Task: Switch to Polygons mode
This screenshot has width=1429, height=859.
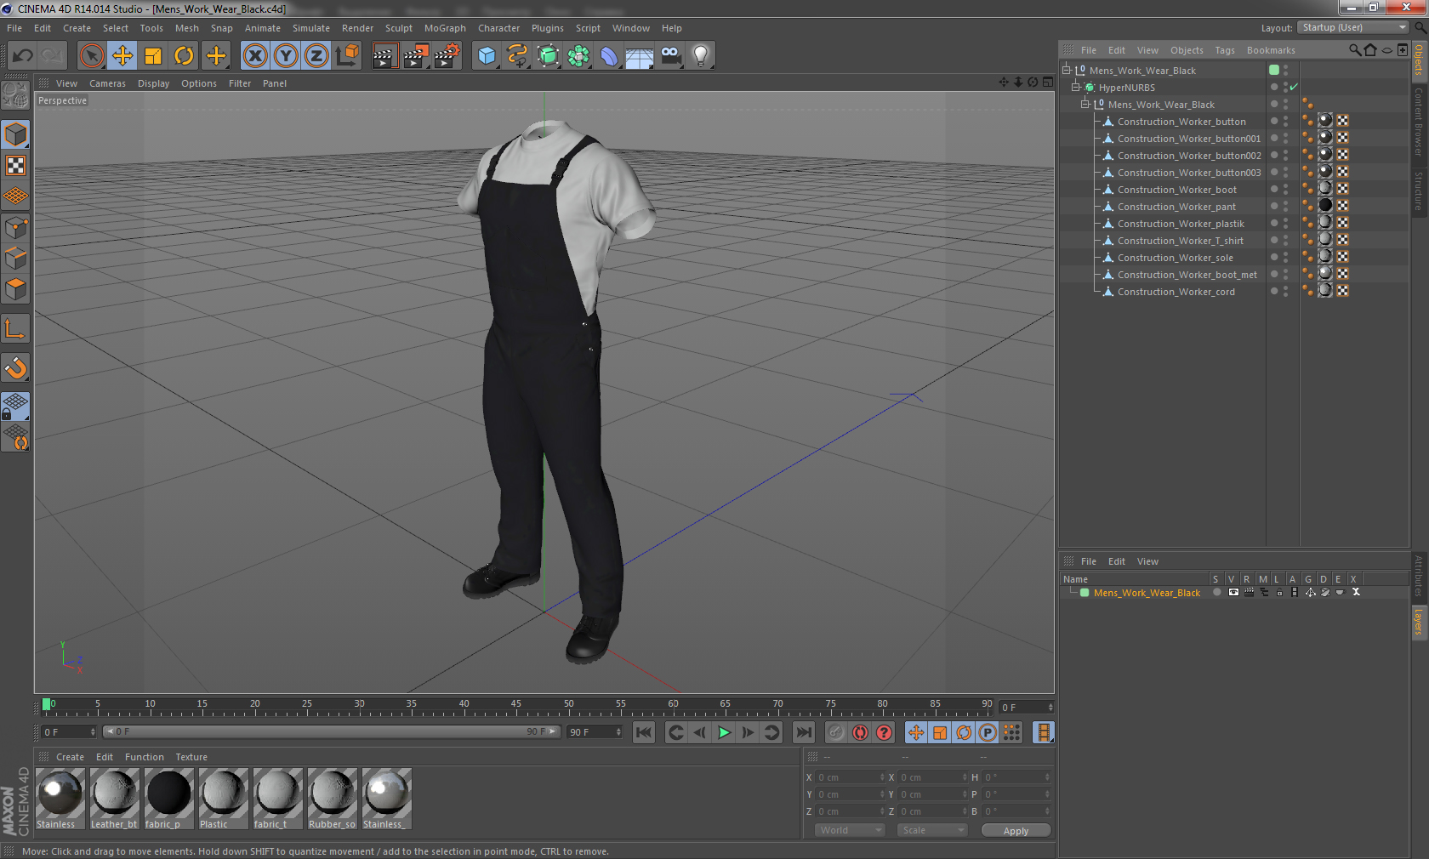Action: tap(15, 289)
